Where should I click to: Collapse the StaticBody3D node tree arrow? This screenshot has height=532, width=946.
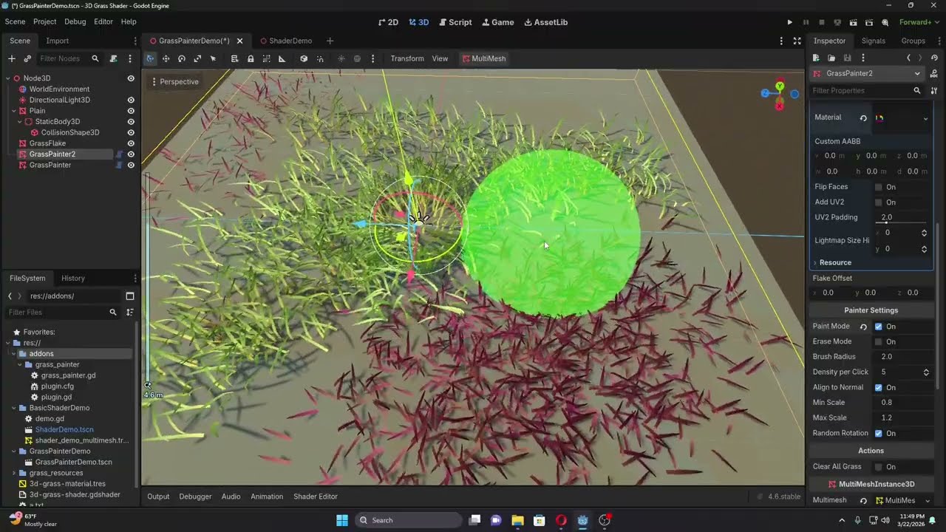(x=20, y=122)
